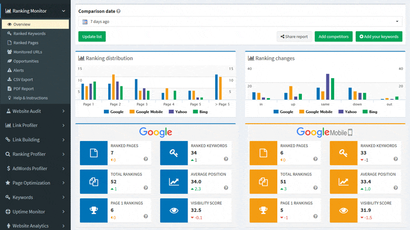Screen dimensions: 410x230
Task: Click the orange Google Mobile Ranked Keywords icon
Action: 343,153
